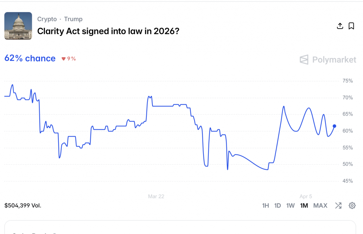The height and width of the screenshot is (234, 363).
Task: Click the $504,399 Vol. label
Action: tap(23, 205)
